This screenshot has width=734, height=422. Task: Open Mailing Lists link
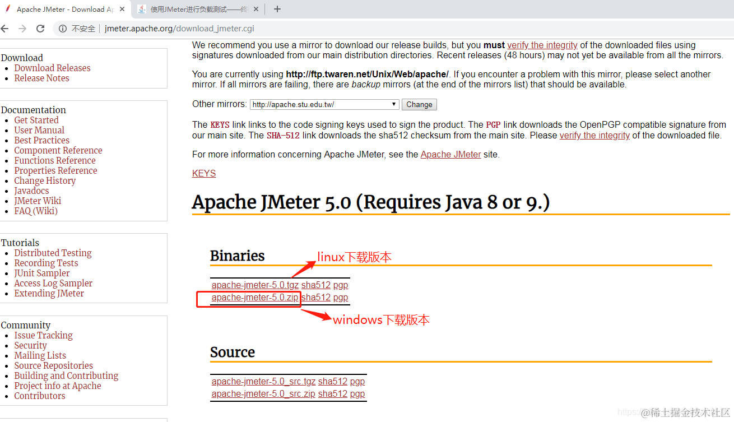pos(40,355)
